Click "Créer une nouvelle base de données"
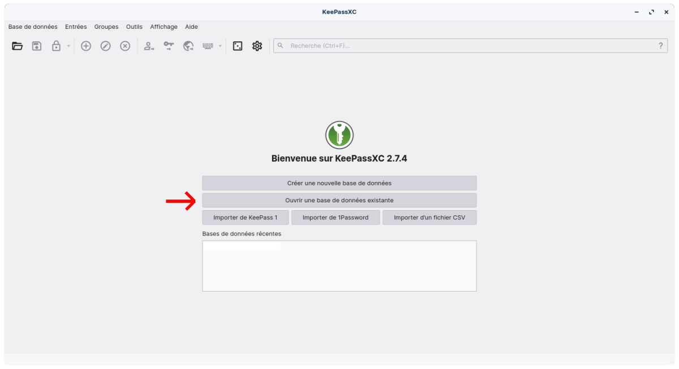Image resolution: width=679 pixels, height=369 pixels. pyautogui.click(x=339, y=183)
